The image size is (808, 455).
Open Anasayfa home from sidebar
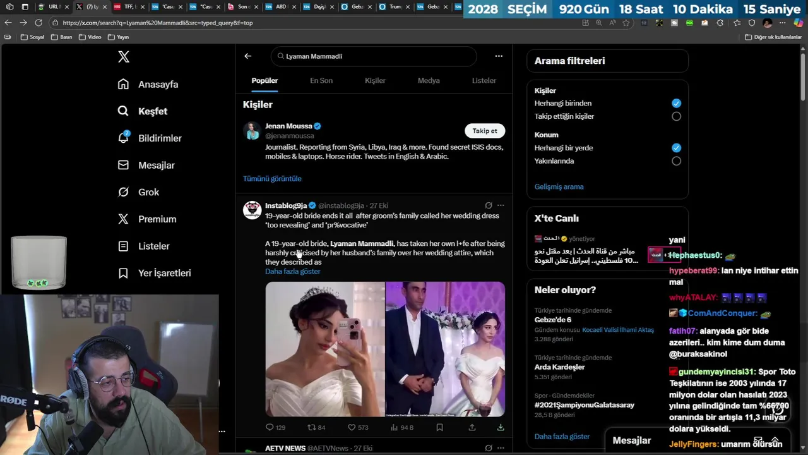point(148,84)
